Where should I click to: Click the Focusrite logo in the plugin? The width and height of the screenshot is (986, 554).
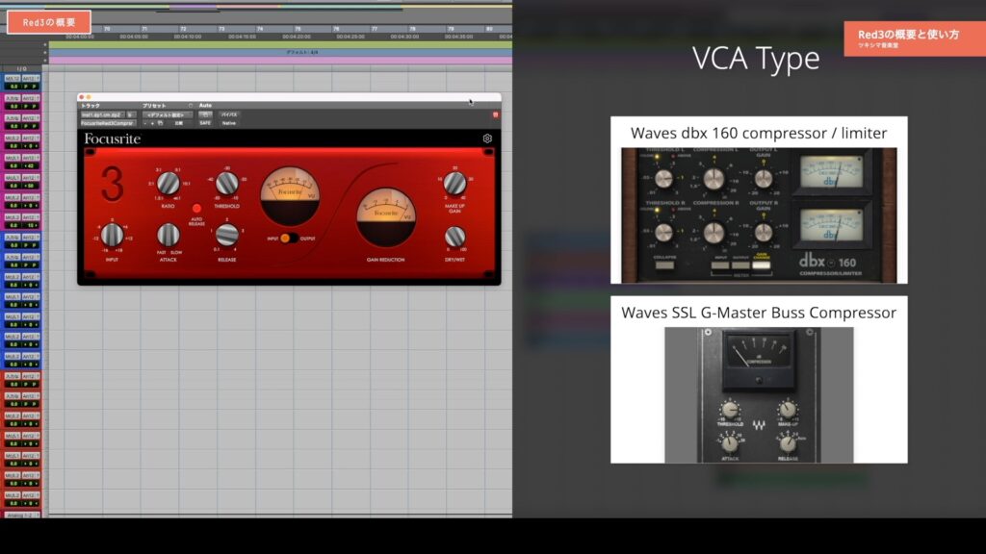click(x=113, y=138)
